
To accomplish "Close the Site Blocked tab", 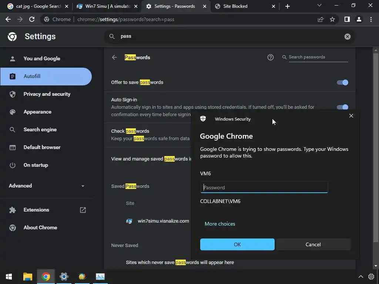I will pos(274,6).
